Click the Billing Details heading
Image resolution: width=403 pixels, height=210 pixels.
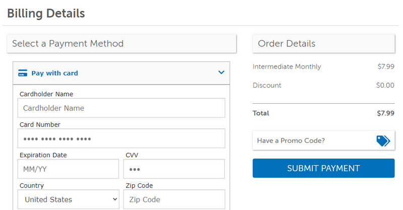pyautogui.click(x=46, y=13)
